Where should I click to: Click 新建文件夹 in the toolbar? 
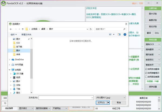point(26,34)
